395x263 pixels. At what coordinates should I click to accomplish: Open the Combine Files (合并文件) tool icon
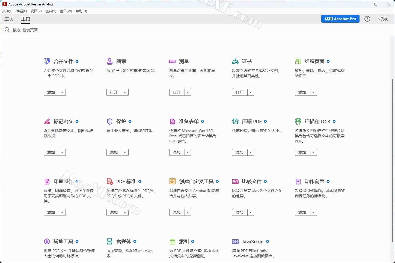[x=47, y=61]
